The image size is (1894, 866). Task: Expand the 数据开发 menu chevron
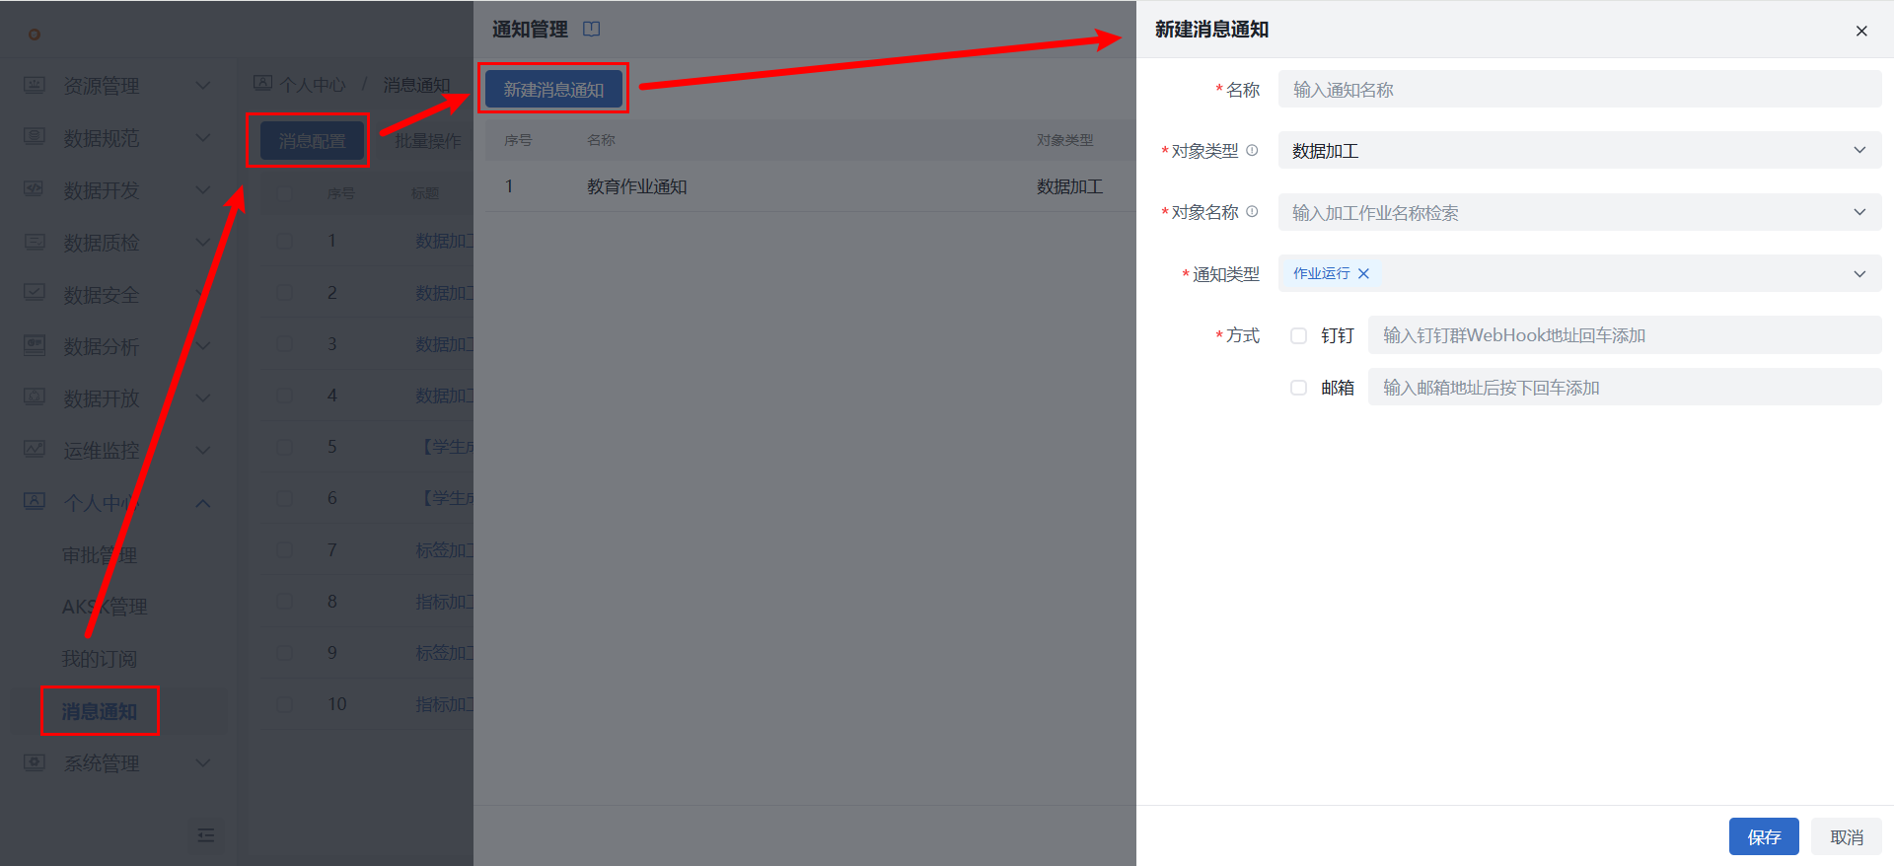click(x=202, y=189)
